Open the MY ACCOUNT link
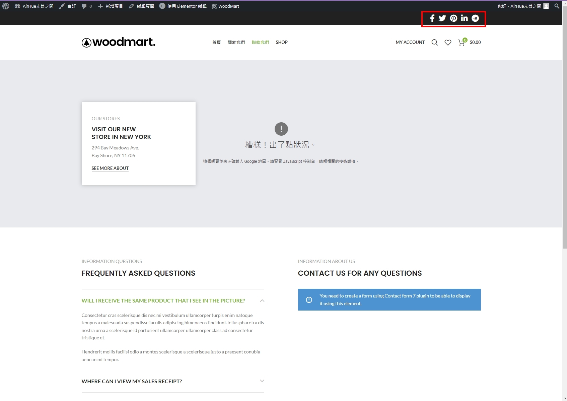567x401 pixels. click(x=410, y=42)
